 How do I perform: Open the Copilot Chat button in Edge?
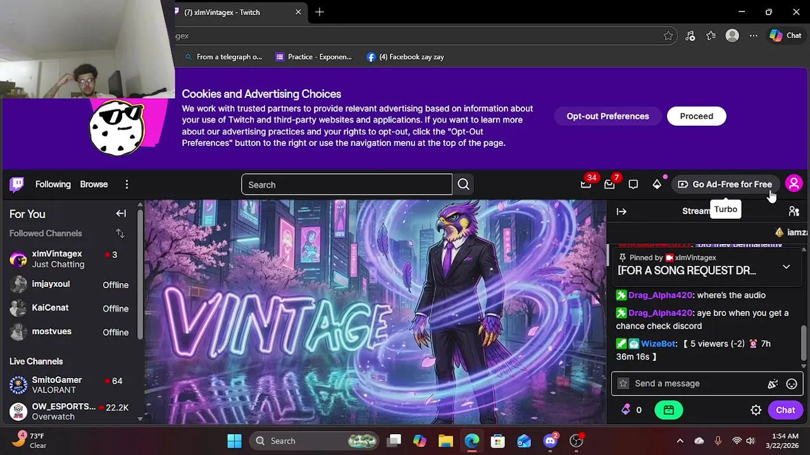tap(785, 36)
